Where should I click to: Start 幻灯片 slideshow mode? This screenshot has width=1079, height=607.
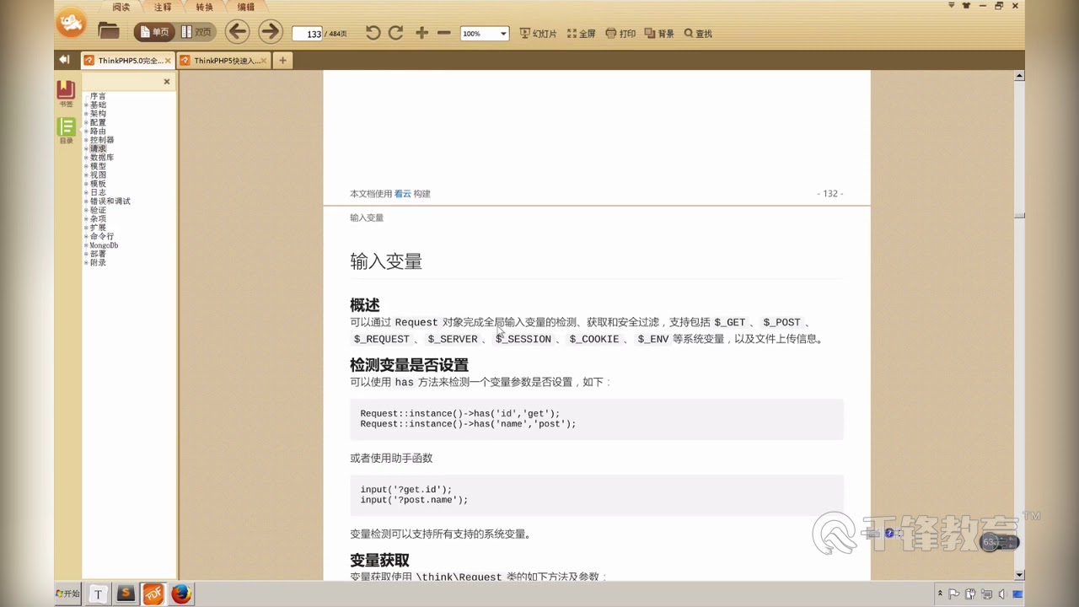(539, 34)
